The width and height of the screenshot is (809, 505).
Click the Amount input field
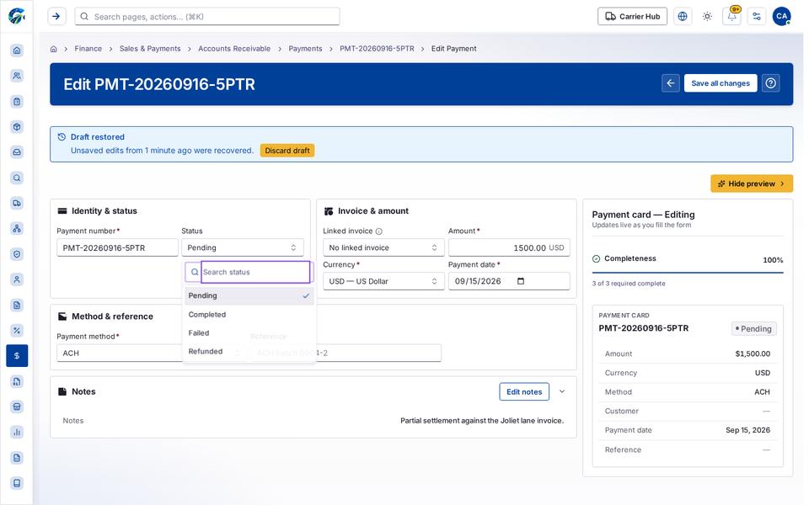tap(509, 247)
